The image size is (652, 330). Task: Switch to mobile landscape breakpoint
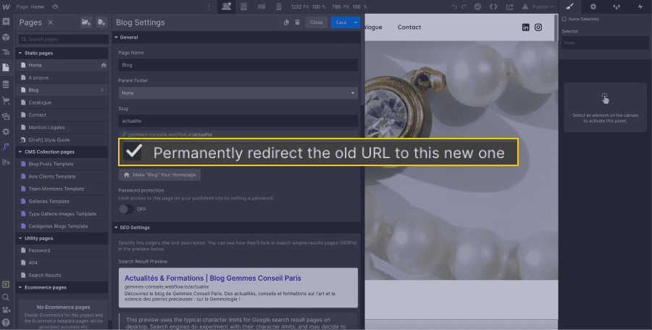(x=262, y=7)
